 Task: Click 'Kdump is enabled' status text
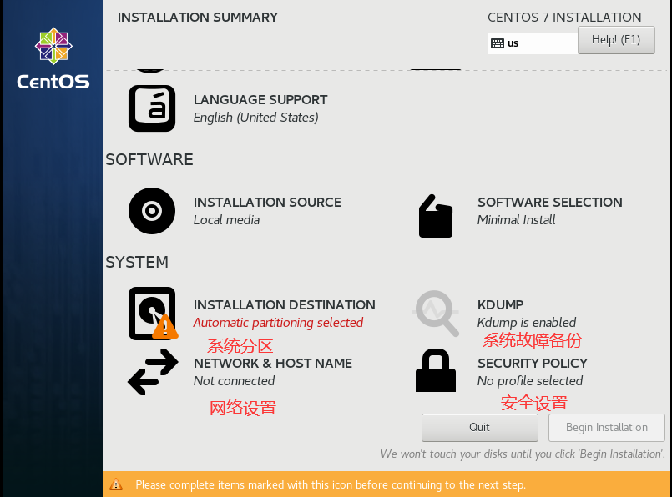[x=527, y=323]
